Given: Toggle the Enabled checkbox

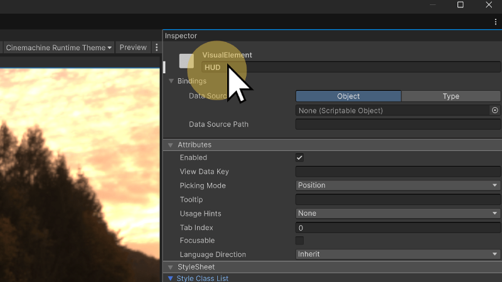Looking at the screenshot, I should (299, 158).
